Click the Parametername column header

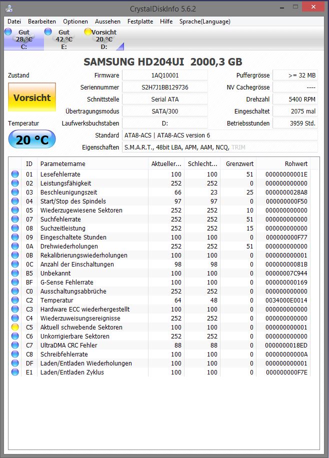click(92, 163)
